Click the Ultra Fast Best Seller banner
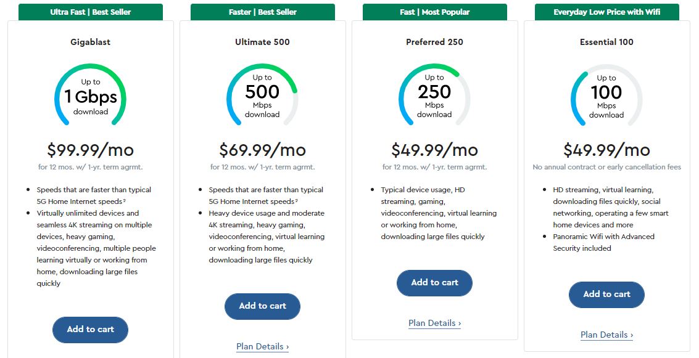Image resolution: width=699 pixels, height=358 pixels. tap(90, 11)
